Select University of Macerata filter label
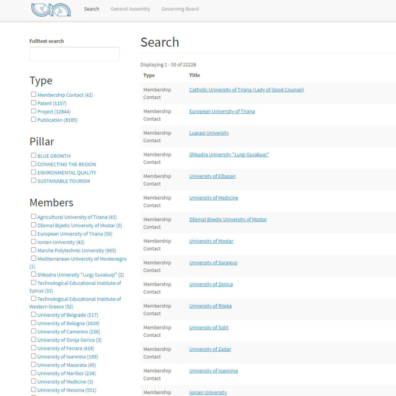 tap(67, 365)
